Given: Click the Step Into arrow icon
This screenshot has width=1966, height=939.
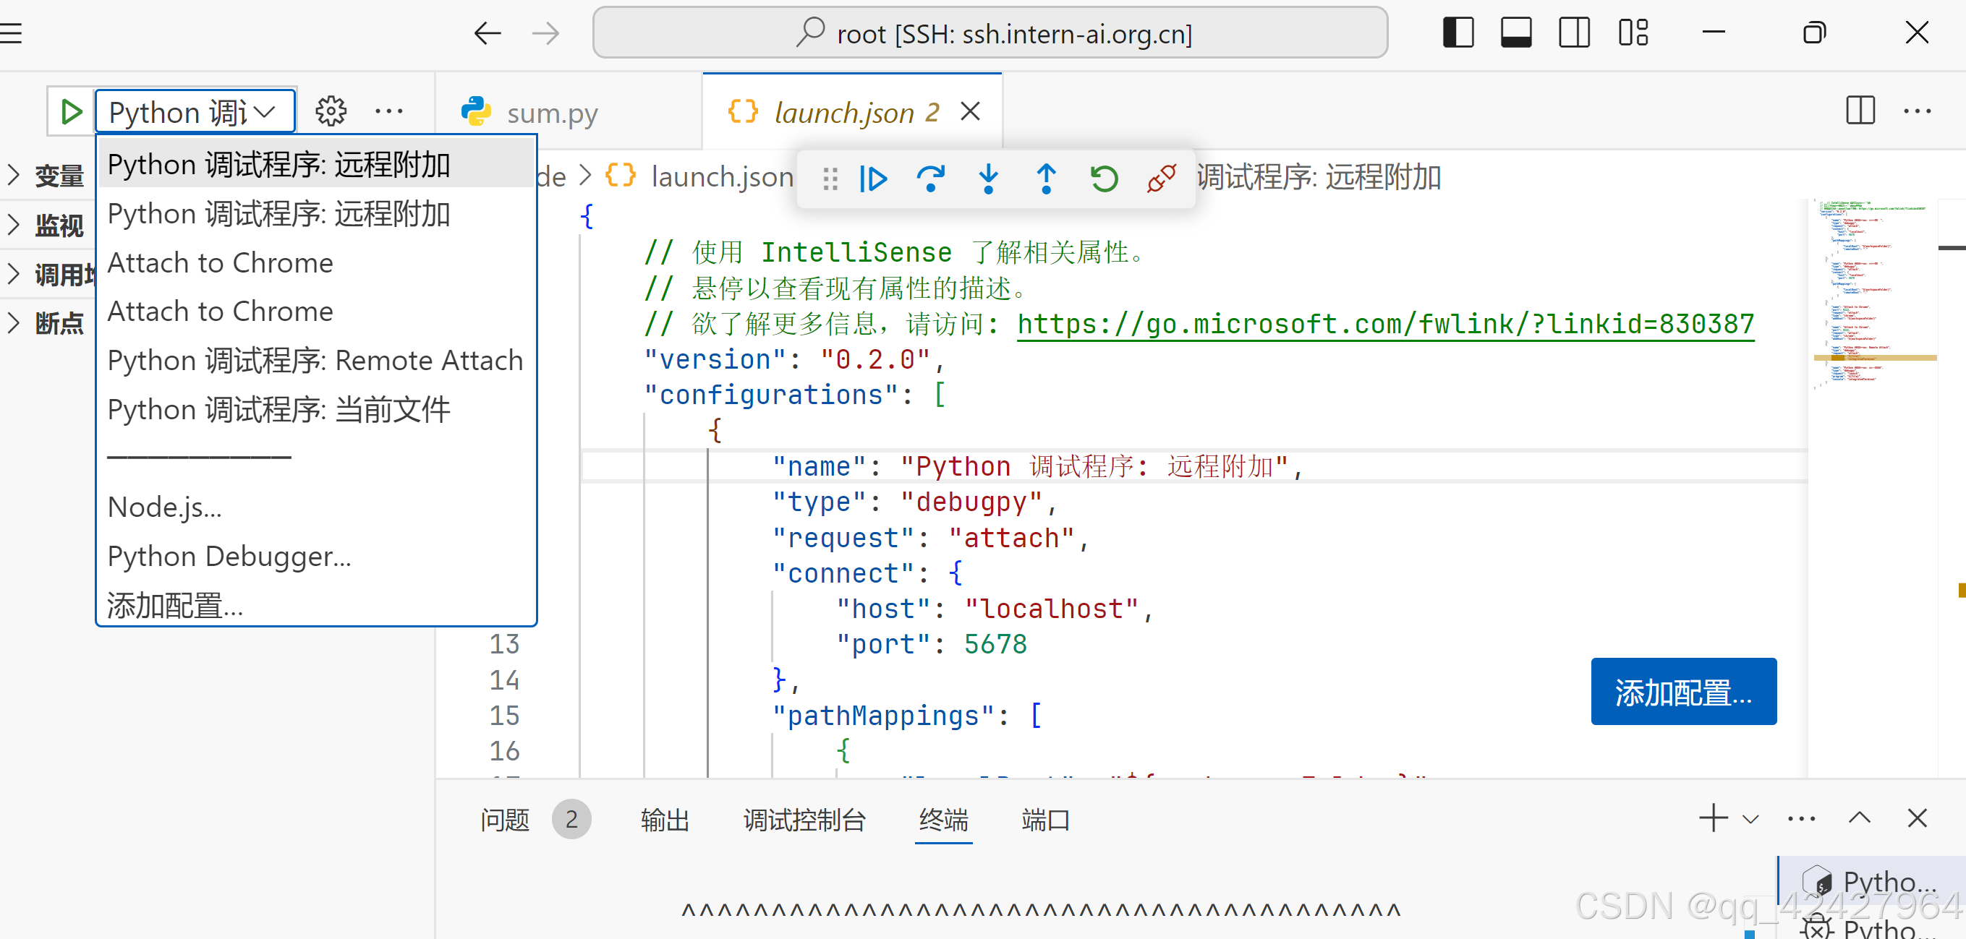Looking at the screenshot, I should tap(988, 179).
